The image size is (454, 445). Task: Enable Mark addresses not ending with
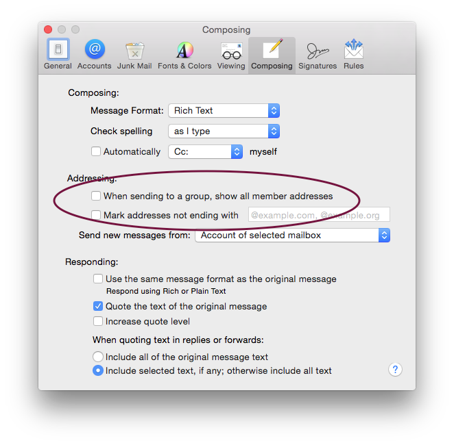tap(96, 215)
